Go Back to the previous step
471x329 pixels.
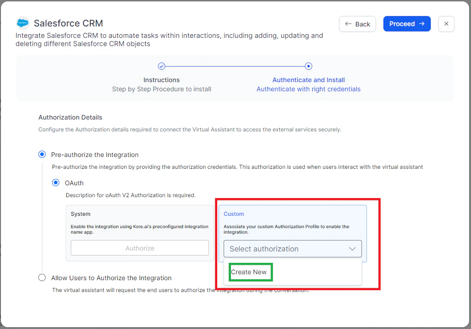(x=357, y=24)
